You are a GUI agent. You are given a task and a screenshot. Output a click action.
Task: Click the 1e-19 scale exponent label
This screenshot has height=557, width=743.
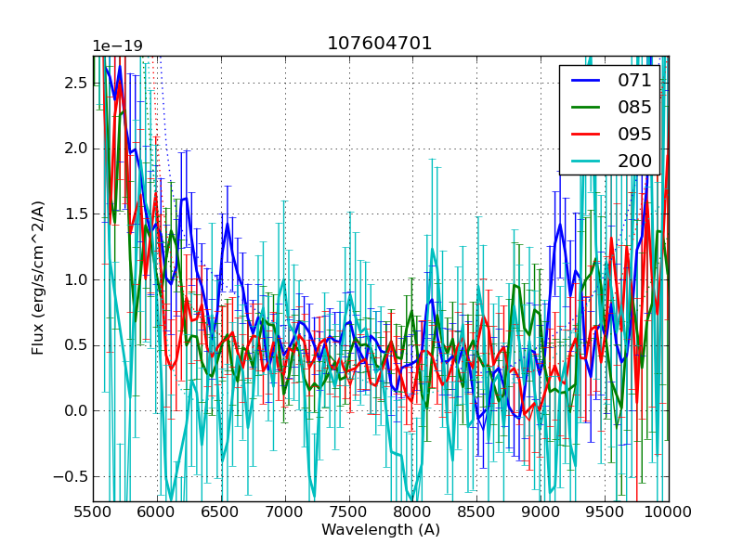point(120,46)
